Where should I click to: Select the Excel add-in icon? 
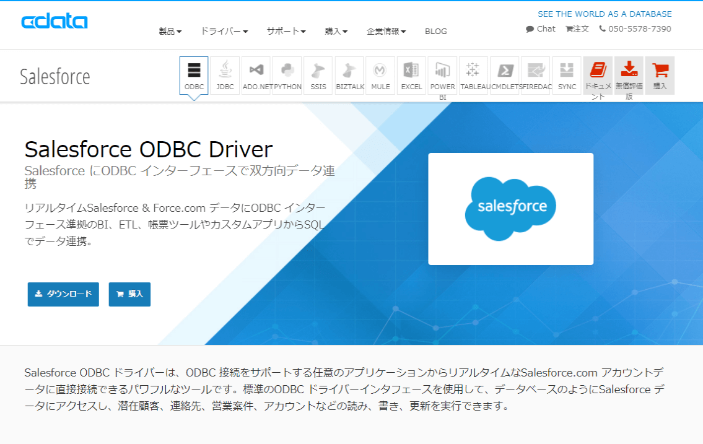tap(411, 76)
